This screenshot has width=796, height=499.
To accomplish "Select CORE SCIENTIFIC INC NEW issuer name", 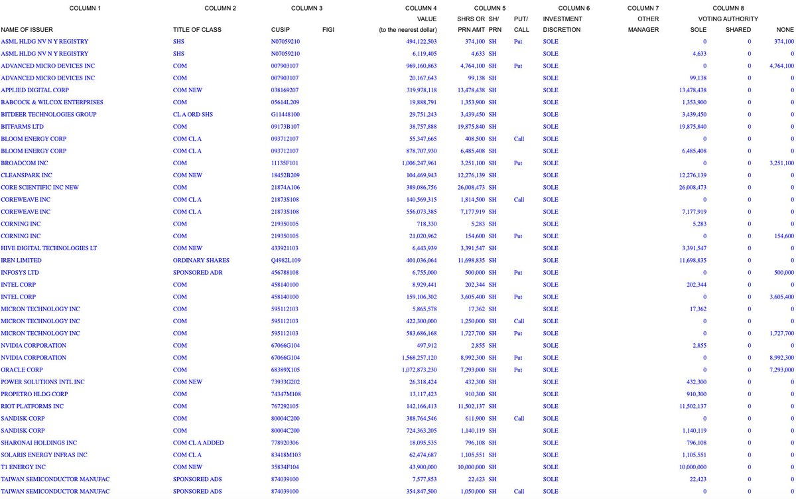I will [x=40, y=187].
